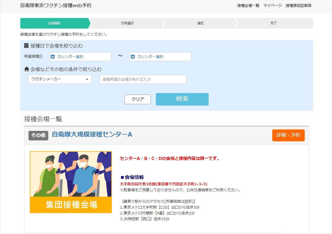Viewport: 332px width, 234px height.
Task: Select the 完了 step tab
Action: (x=274, y=23)
